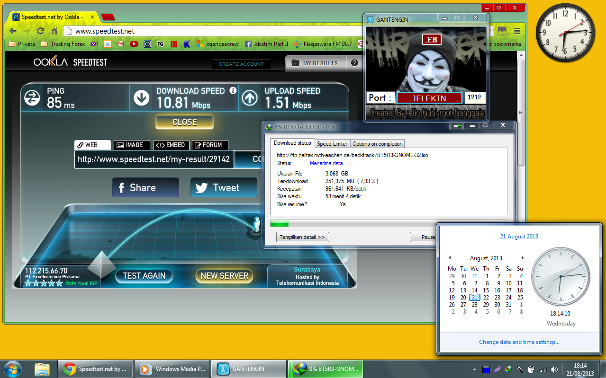The height and width of the screenshot is (378, 606).
Task: Pause the IDM download
Action: [x=424, y=237]
